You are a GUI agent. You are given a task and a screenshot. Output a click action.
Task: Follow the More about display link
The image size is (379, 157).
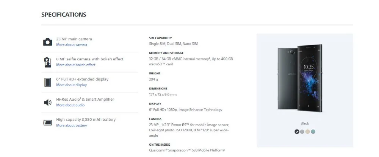click(72, 85)
